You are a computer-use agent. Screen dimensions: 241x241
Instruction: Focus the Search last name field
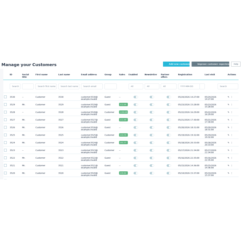(69, 86)
